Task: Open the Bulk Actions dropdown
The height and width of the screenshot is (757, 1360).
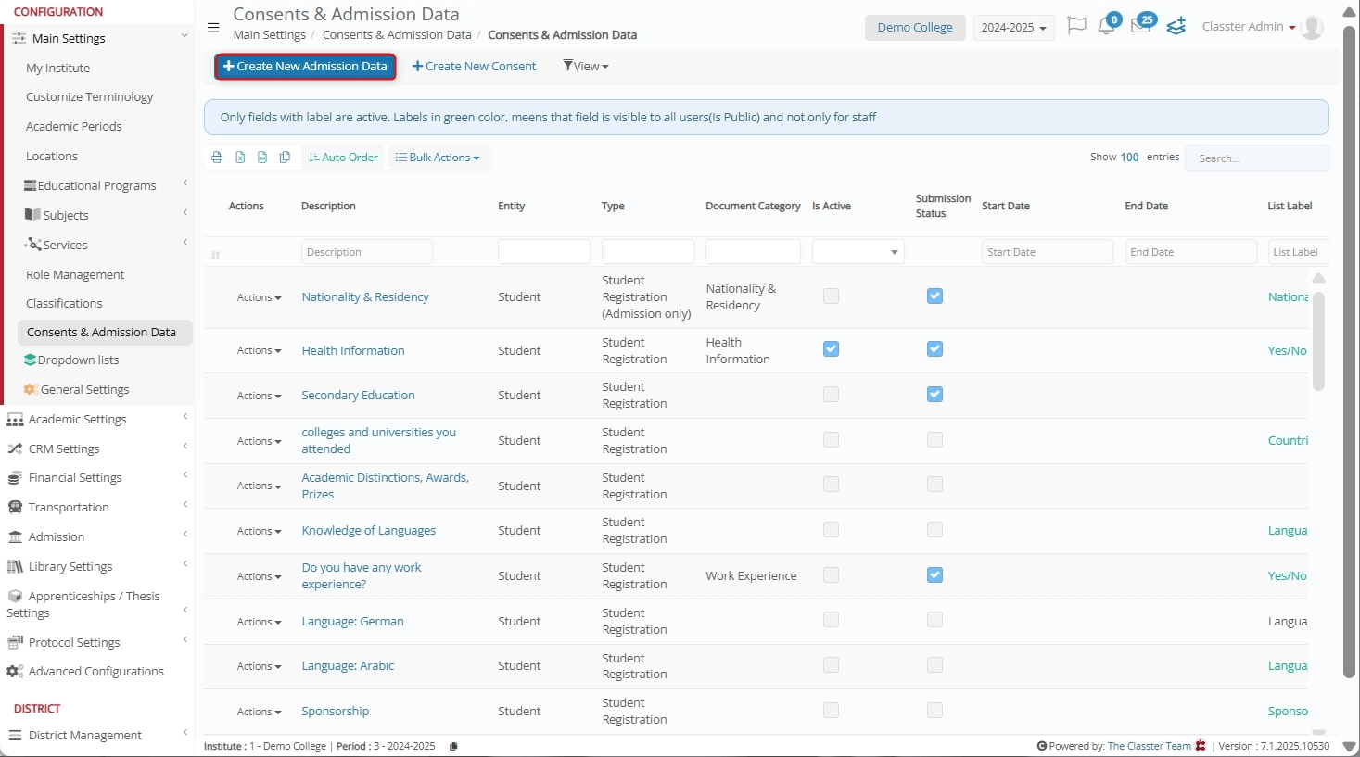Action: coord(438,158)
